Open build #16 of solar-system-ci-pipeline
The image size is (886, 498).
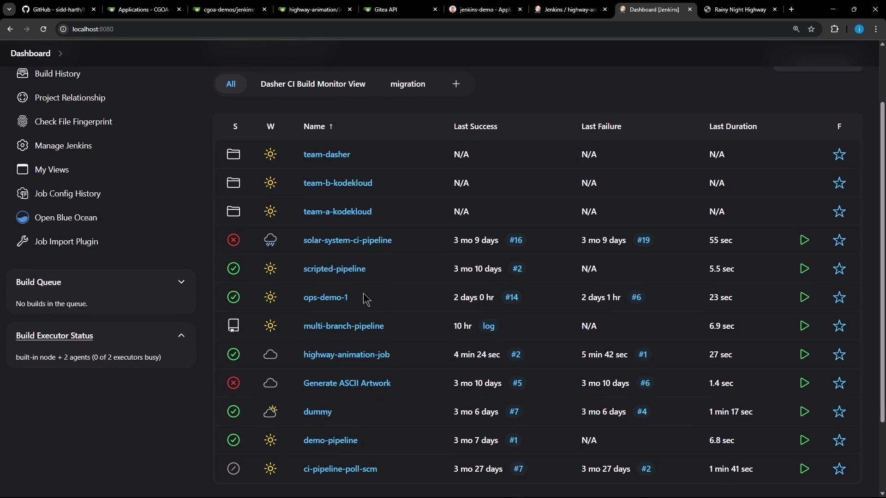(x=516, y=240)
